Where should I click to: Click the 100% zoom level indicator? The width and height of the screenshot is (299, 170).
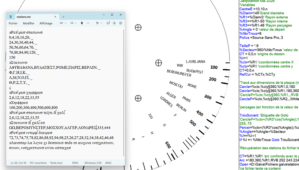75,163
